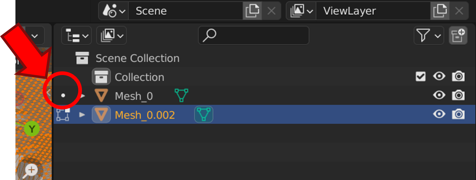Open the scene browse dropdown icon
The width and height of the screenshot is (476, 180).
tap(113, 11)
